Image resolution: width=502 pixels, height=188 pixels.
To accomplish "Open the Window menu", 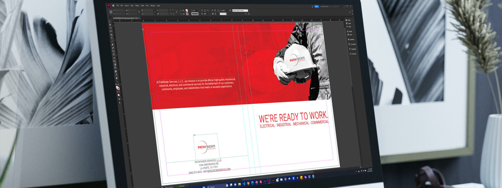I will coord(153,5).
